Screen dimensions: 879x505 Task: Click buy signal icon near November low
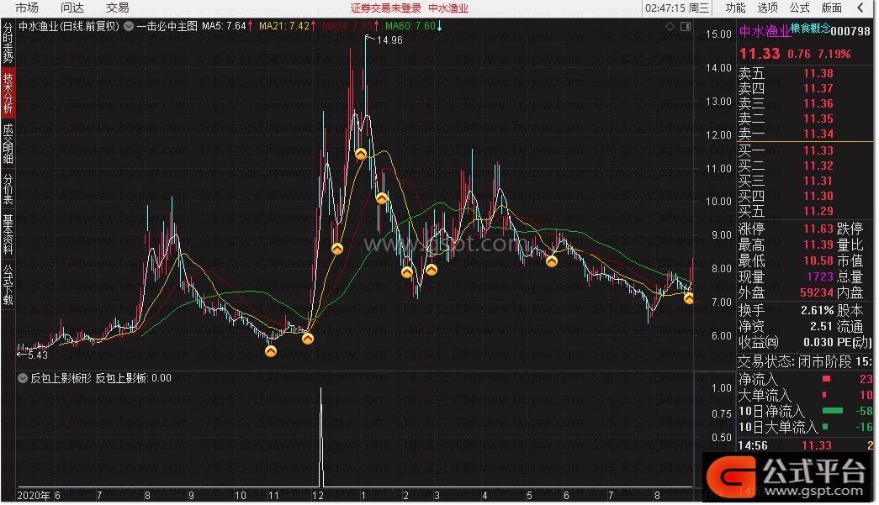tap(271, 351)
